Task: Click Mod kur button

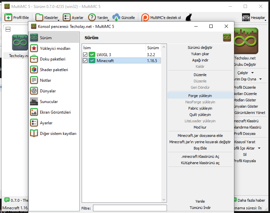Action: [200, 127]
